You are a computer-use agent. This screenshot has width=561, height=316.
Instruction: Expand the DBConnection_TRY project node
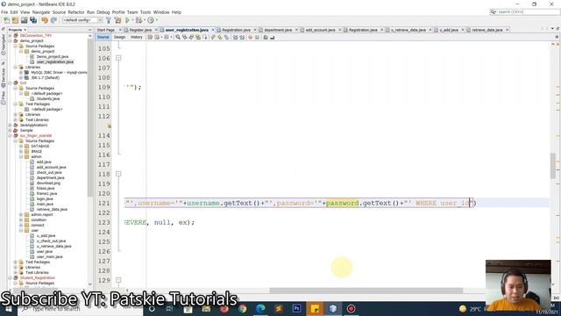click(x=10, y=35)
